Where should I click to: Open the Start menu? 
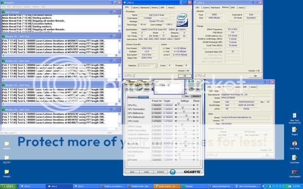(x=9, y=186)
